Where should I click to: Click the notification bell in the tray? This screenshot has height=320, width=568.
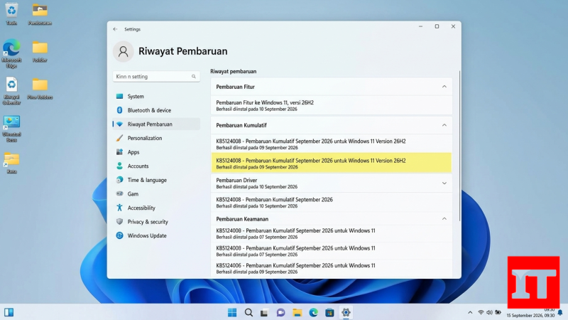560,312
